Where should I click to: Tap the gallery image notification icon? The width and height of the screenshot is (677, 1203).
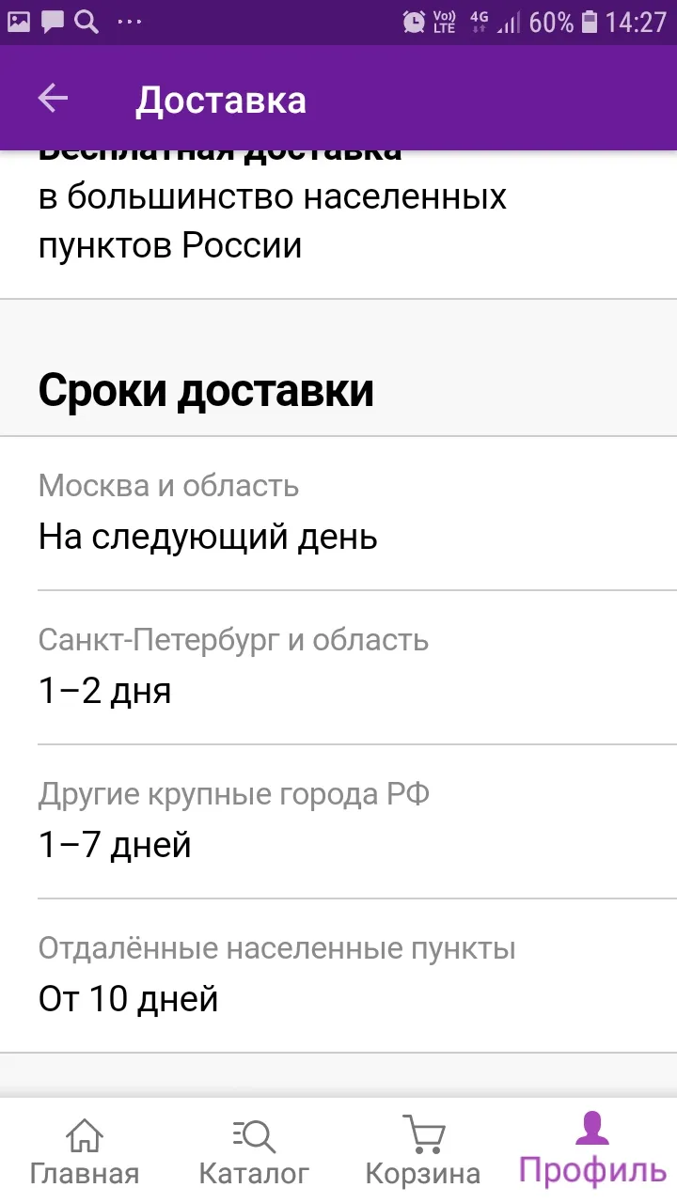(19, 22)
